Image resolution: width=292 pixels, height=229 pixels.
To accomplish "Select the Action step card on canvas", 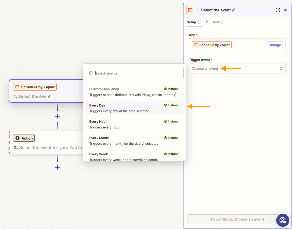I will point(46,142).
